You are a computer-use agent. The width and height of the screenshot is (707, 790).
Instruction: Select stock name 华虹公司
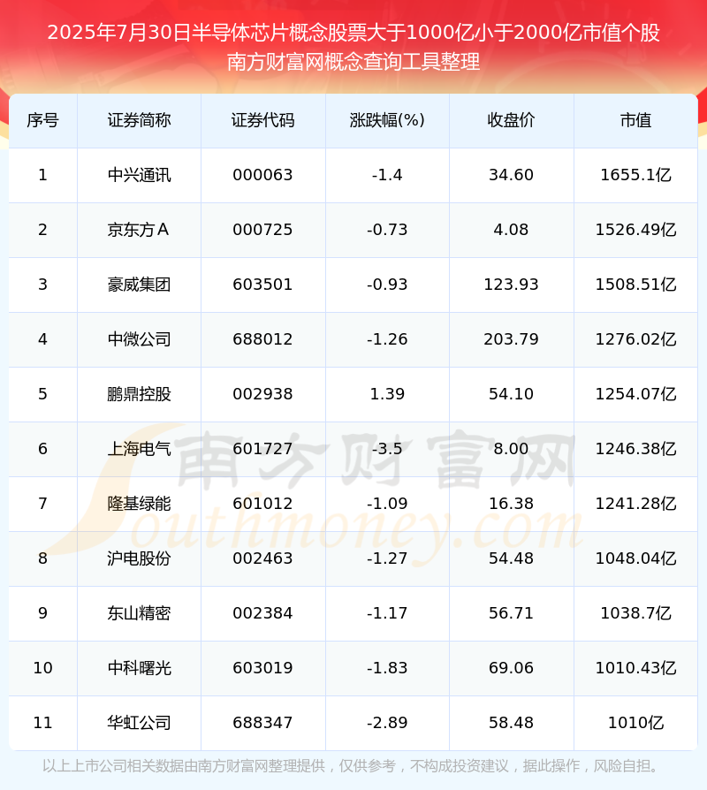click(x=139, y=723)
